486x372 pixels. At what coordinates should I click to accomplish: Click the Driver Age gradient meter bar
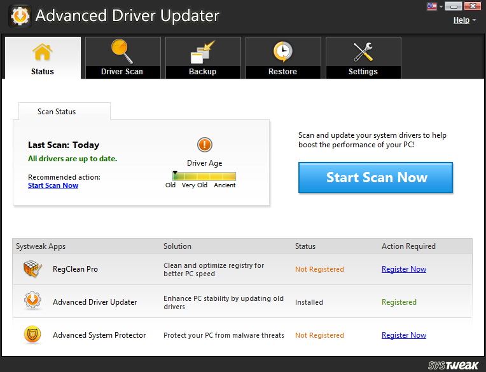(204, 176)
